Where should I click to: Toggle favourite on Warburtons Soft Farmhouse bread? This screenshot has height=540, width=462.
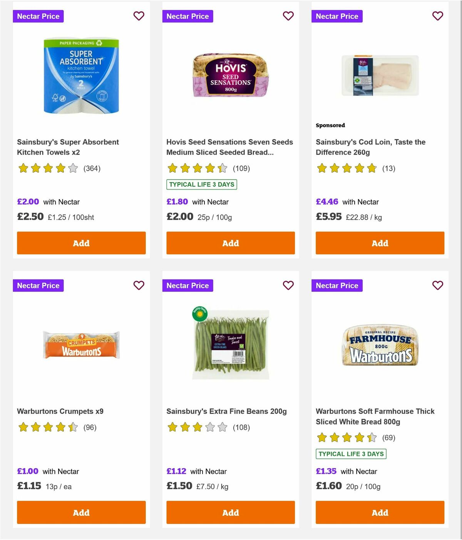[x=437, y=285]
